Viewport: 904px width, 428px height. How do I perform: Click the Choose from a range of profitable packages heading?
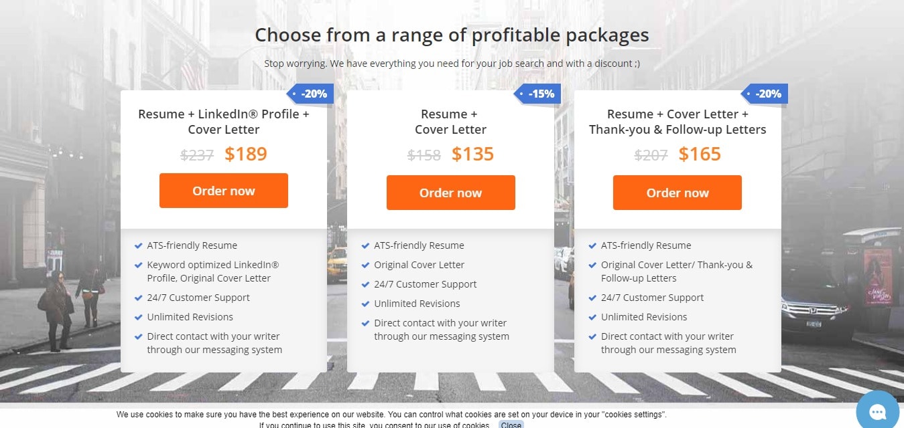(x=452, y=35)
